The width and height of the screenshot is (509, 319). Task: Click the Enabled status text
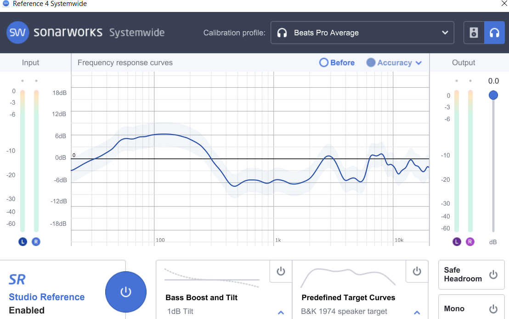[x=27, y=310]
